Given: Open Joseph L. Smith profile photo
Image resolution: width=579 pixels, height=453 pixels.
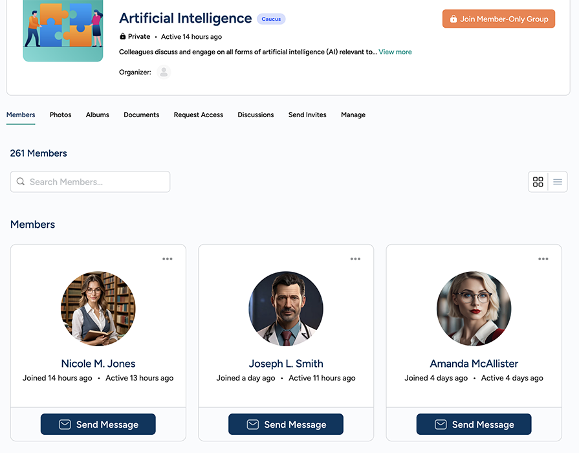Looking at the screenshot, I should [286, 308].
